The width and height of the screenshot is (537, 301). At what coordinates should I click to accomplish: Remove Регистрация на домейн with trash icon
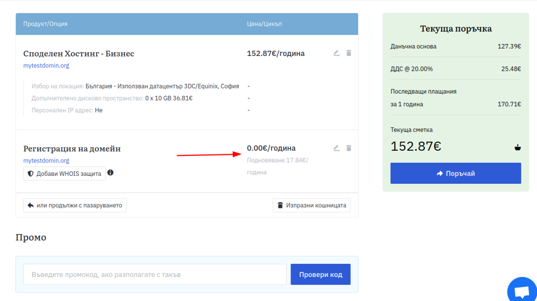[x=349, y=149]
